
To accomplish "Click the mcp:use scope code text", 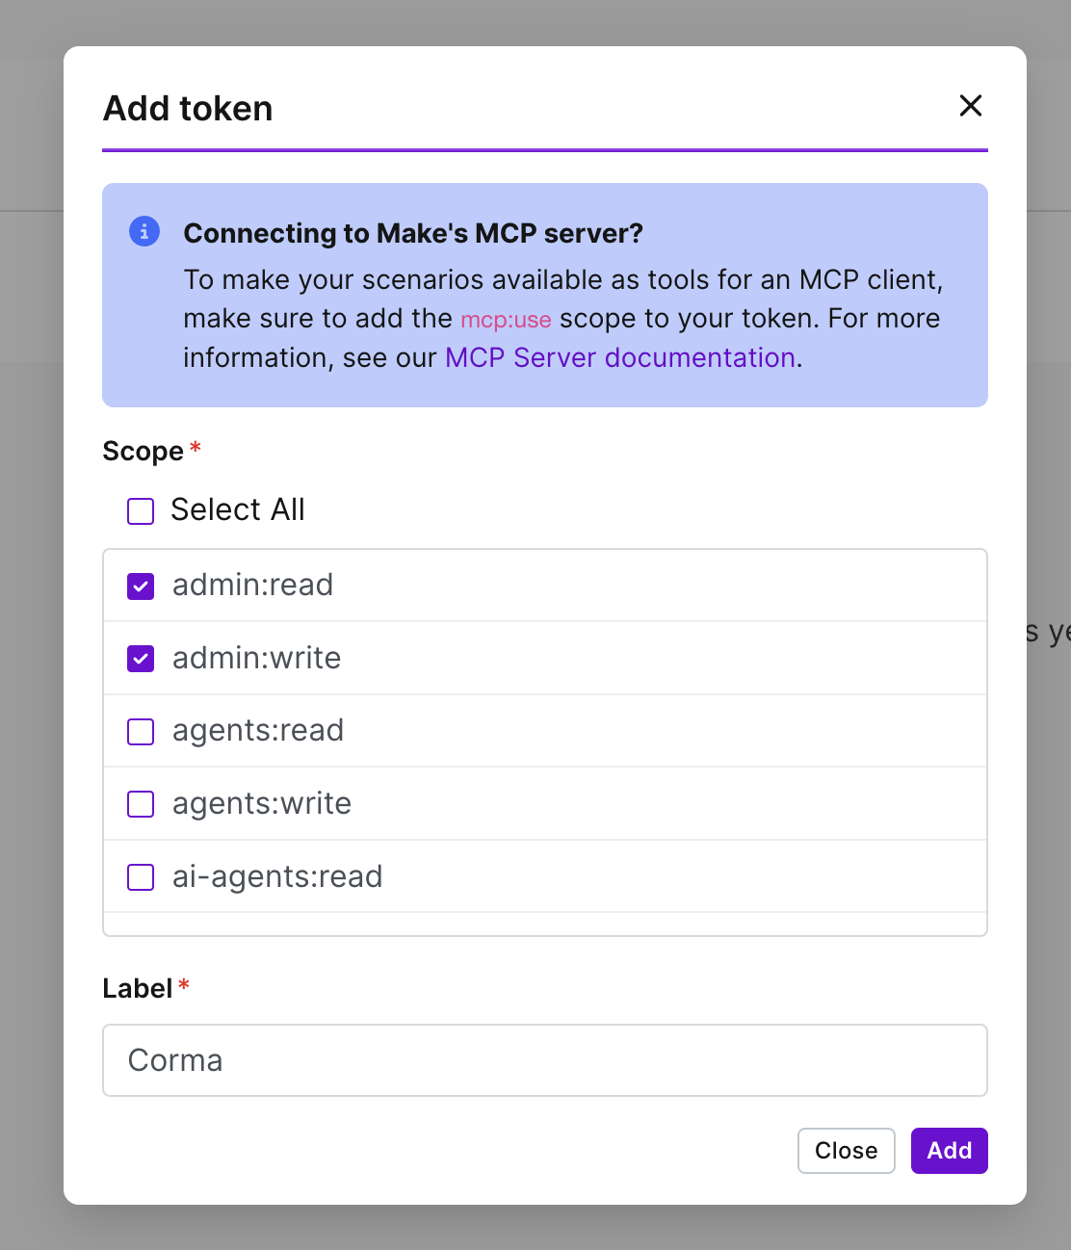I will click(506, 320).
